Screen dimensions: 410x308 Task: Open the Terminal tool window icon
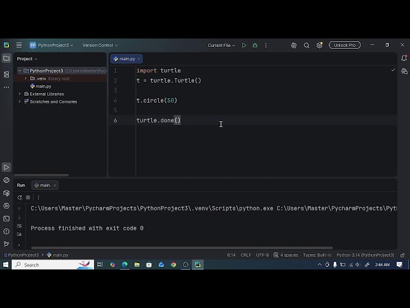pyautogui.click(x=6, y=218)
